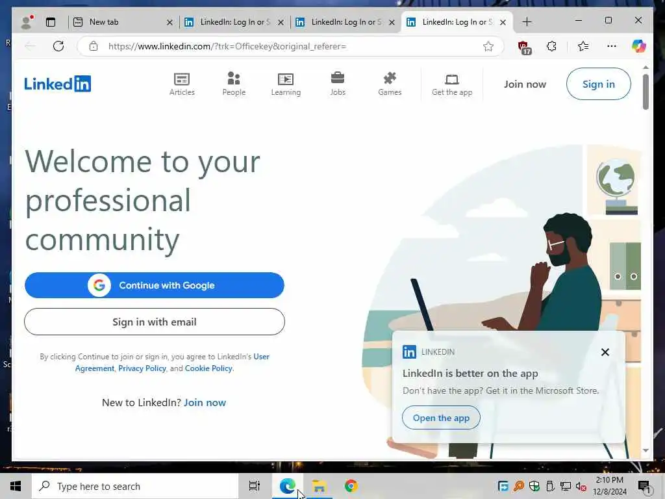Open a new browser tab
Screen dimensions: 665x499
(527, 22)
